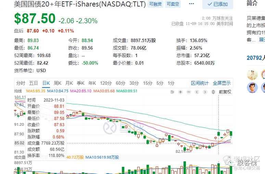Click the 最高 value 89.03
Screen dimensions: 265x174
[33, 40]
